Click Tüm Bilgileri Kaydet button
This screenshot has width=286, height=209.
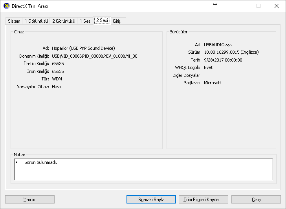point(203,199)
